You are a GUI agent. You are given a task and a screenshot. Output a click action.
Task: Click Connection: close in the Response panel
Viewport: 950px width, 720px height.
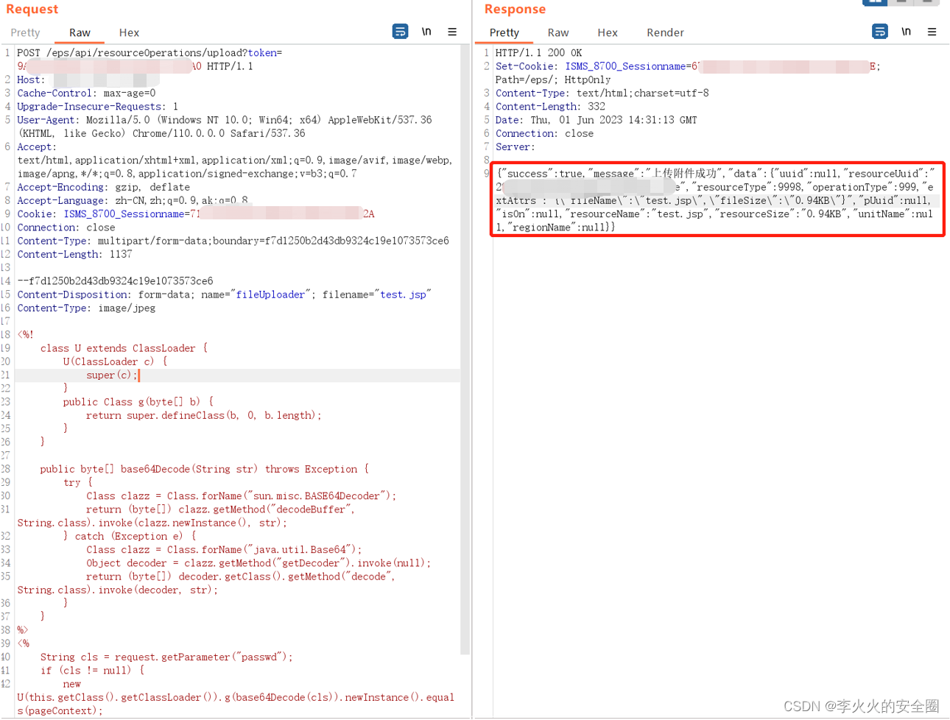(x=544, y=133)
